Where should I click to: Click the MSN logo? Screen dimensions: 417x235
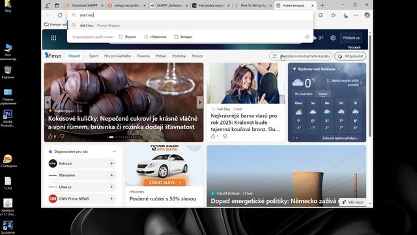[x=53, y=55]
